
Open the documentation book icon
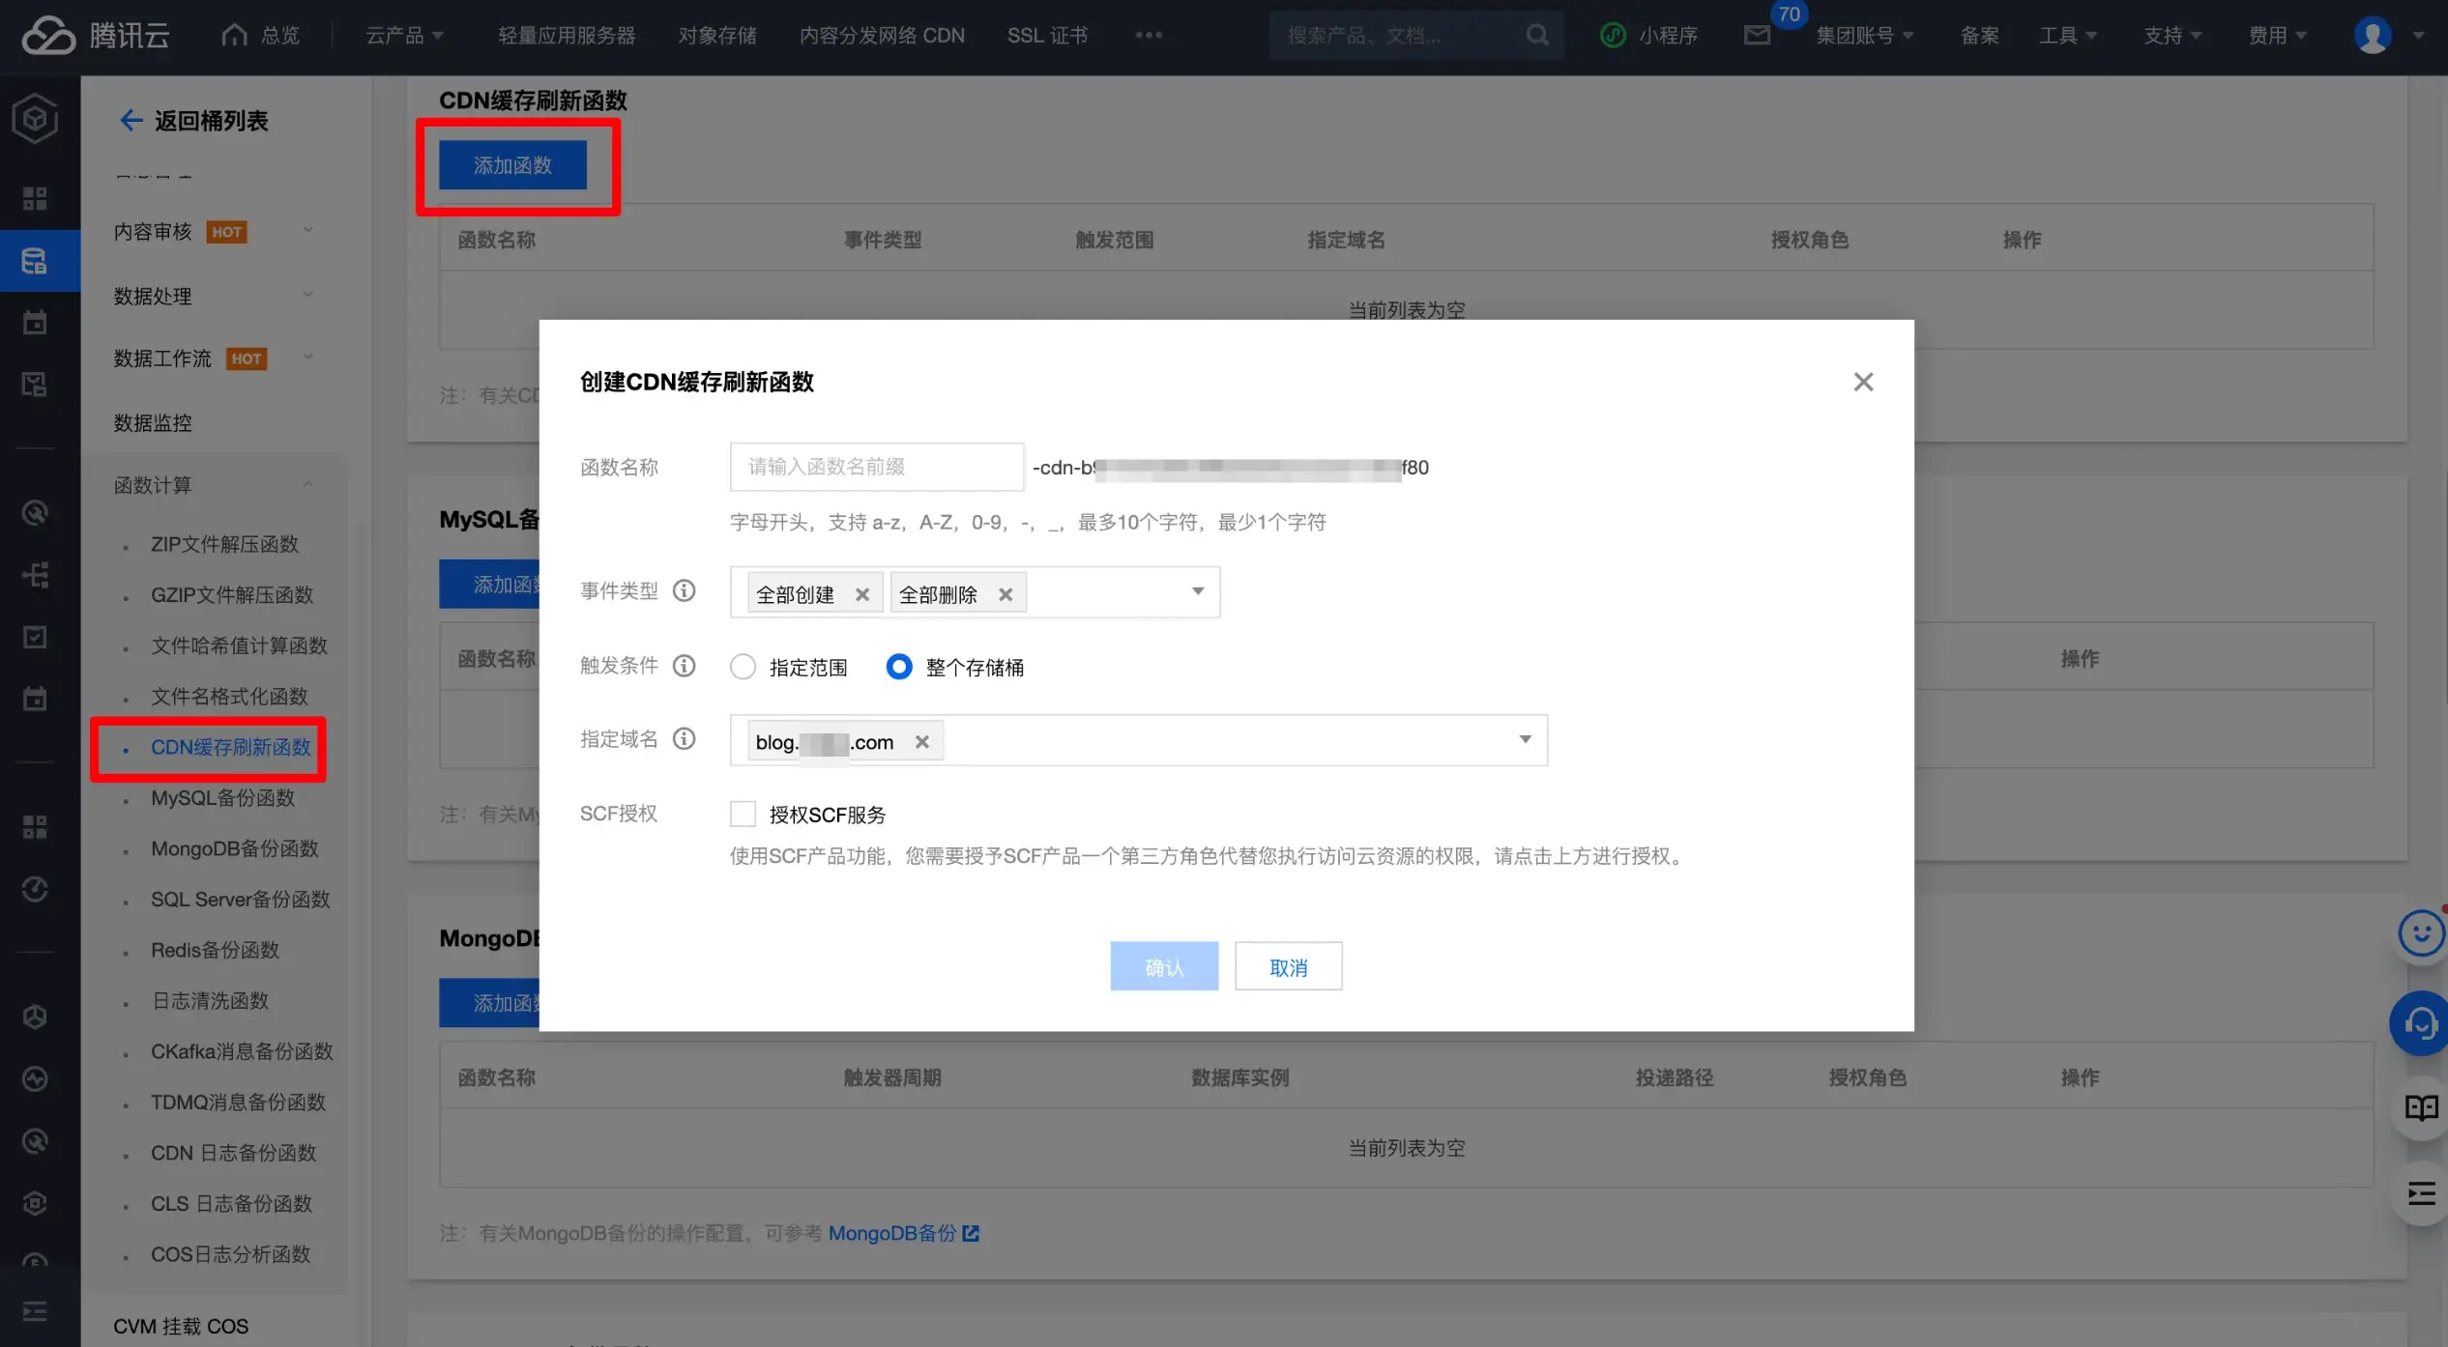point(2420,1107)
